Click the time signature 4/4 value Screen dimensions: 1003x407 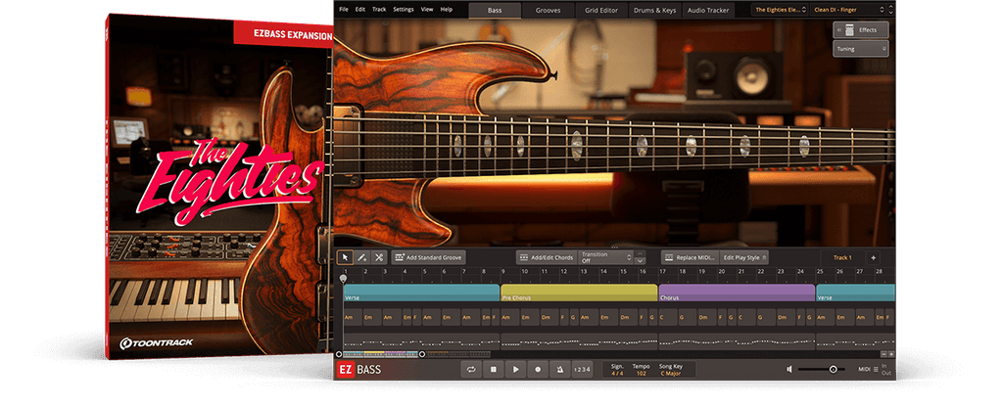click(x=617, y=373)
